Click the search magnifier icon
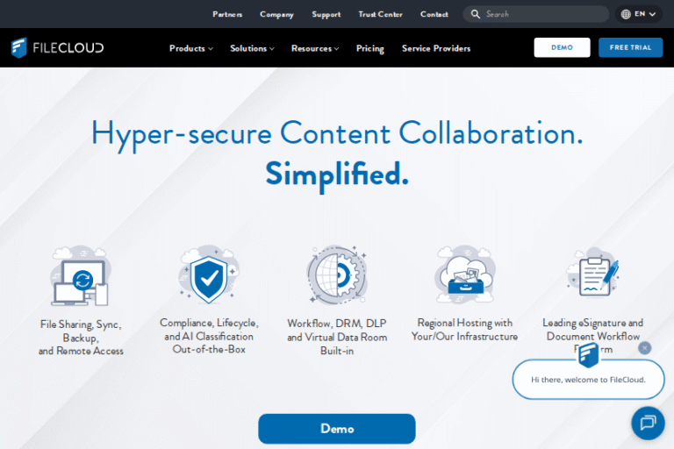Screen dimensions: 674x449 pos(475,14)
